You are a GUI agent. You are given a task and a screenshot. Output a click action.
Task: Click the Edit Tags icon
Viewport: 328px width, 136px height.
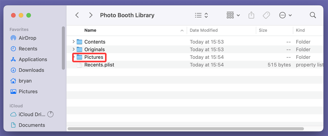coord(266,15)
